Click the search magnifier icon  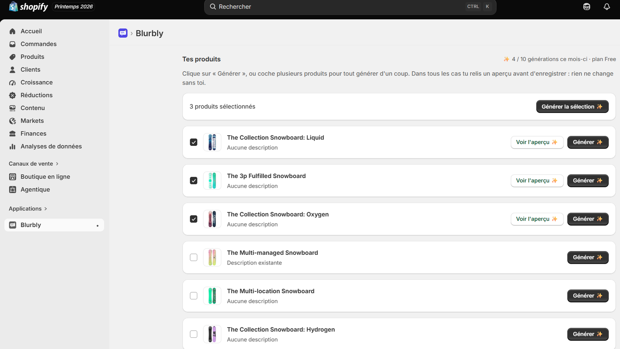click(213, 7)
